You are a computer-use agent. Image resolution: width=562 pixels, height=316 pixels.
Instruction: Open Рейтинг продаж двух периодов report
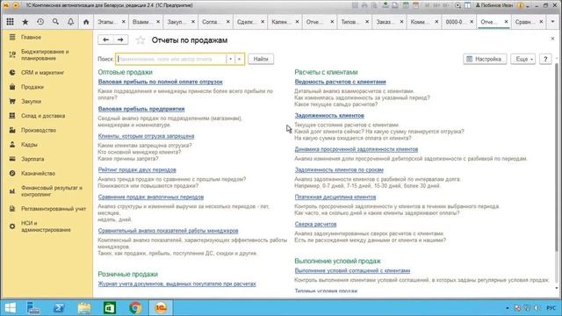click(x=137, y=169)
